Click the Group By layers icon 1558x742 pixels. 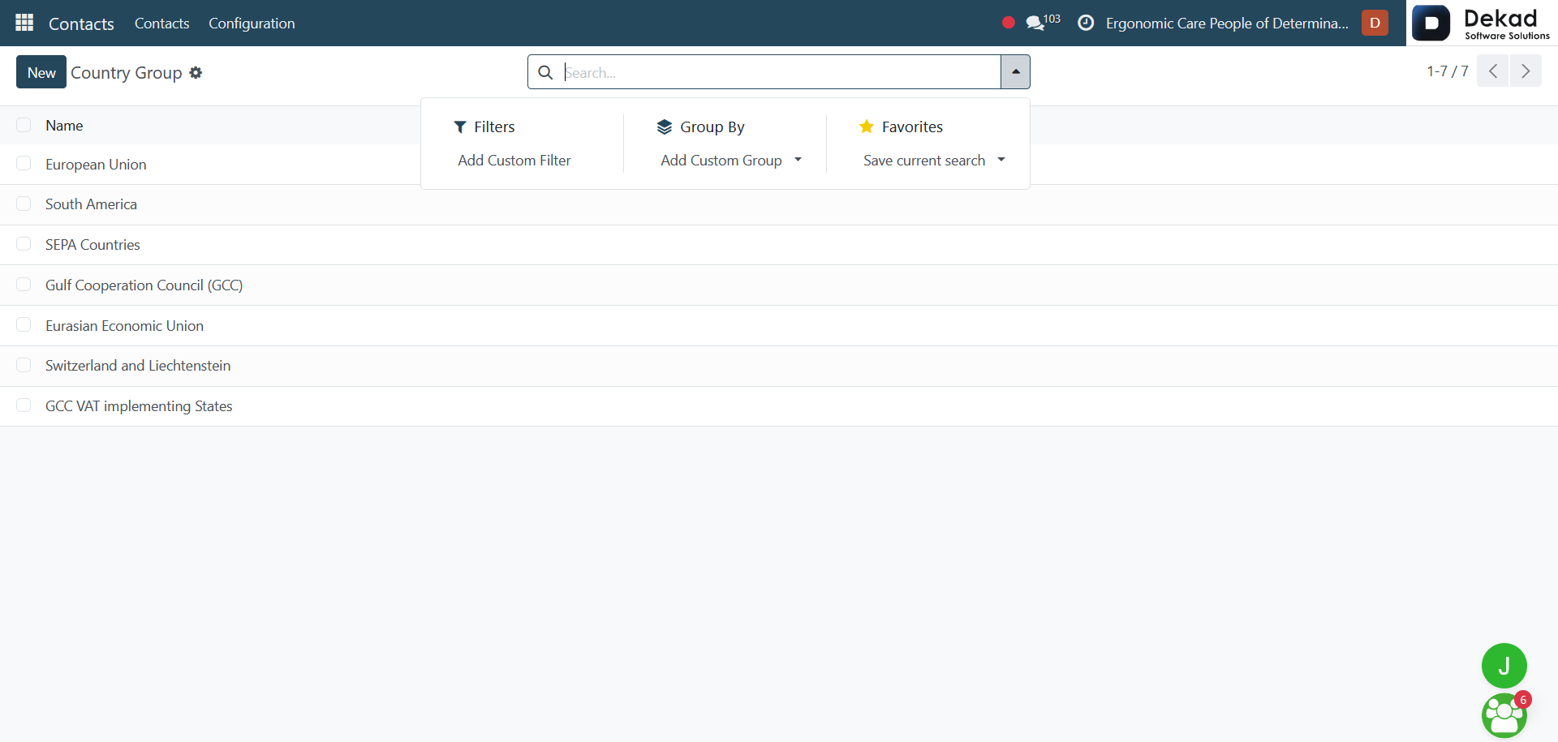pyautogui.click(x=665, y=127)
